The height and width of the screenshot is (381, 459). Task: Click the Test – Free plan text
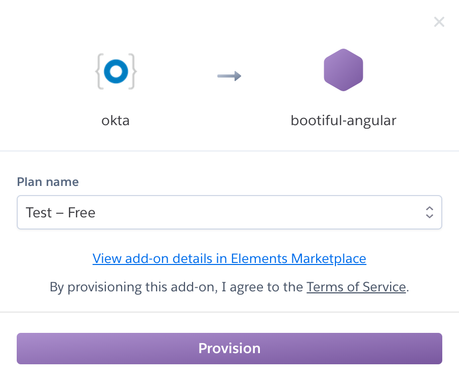(x=60, y=212)
